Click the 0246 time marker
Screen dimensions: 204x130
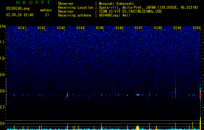coord(119,28)
